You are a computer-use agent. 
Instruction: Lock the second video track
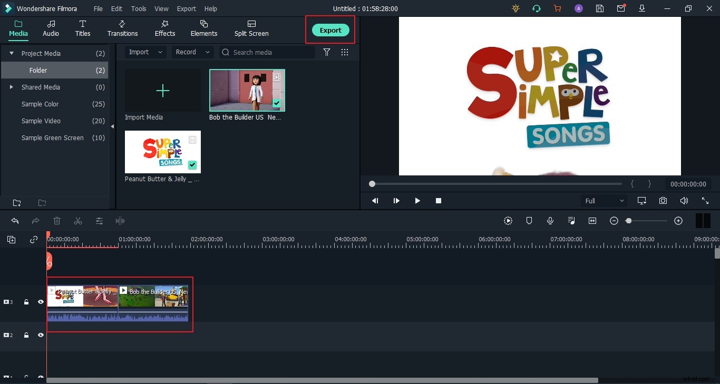pyautogui.click(x=26, y=335)
